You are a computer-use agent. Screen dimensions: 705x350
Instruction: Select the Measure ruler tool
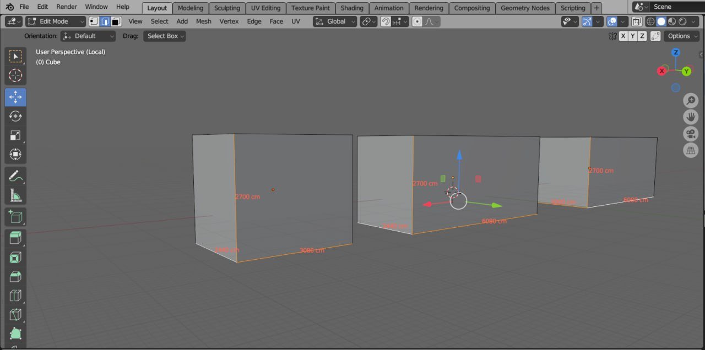click(15, 195)
